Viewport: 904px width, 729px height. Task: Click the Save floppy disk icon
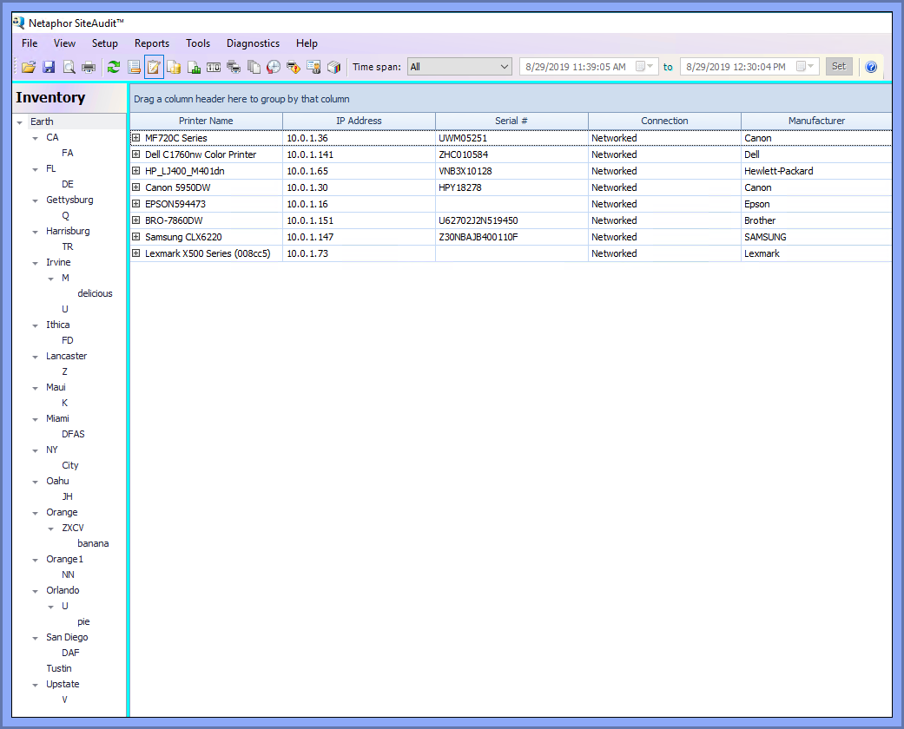tap(49, 67)
